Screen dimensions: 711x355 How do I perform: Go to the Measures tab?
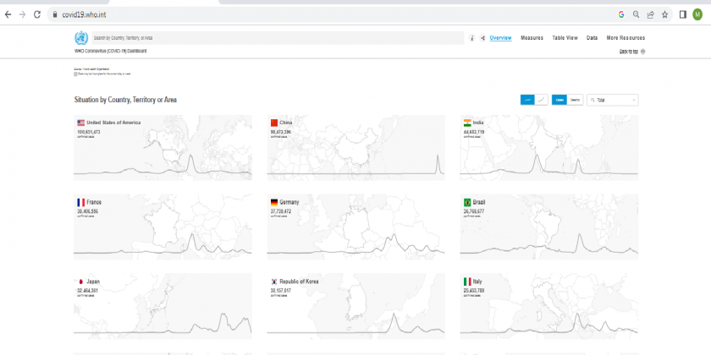pos(532,38)
